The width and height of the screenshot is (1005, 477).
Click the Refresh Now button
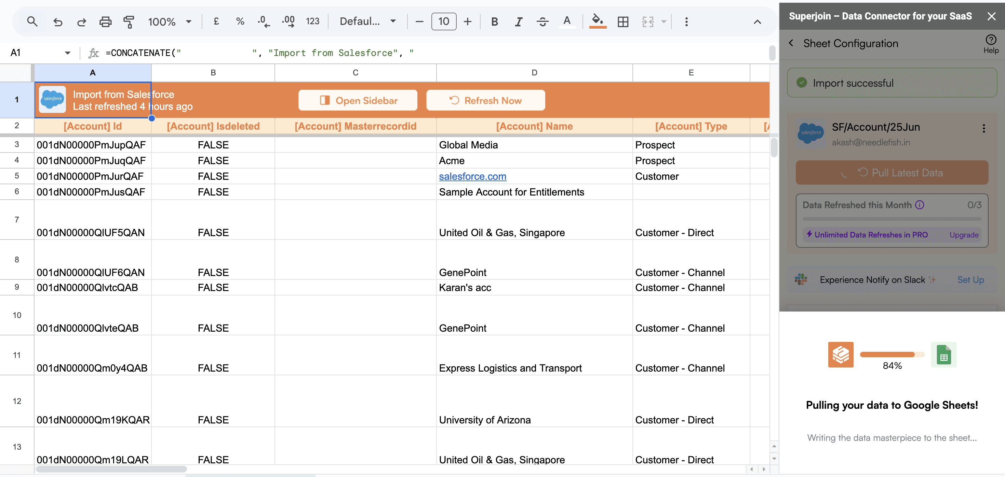click(x=486, y=100)
